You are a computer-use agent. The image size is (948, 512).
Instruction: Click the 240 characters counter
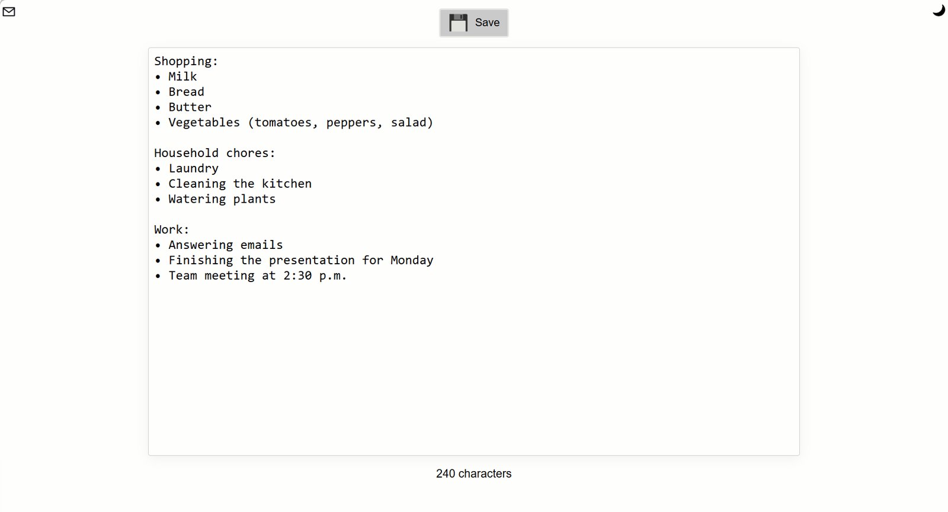coord(473,473)
